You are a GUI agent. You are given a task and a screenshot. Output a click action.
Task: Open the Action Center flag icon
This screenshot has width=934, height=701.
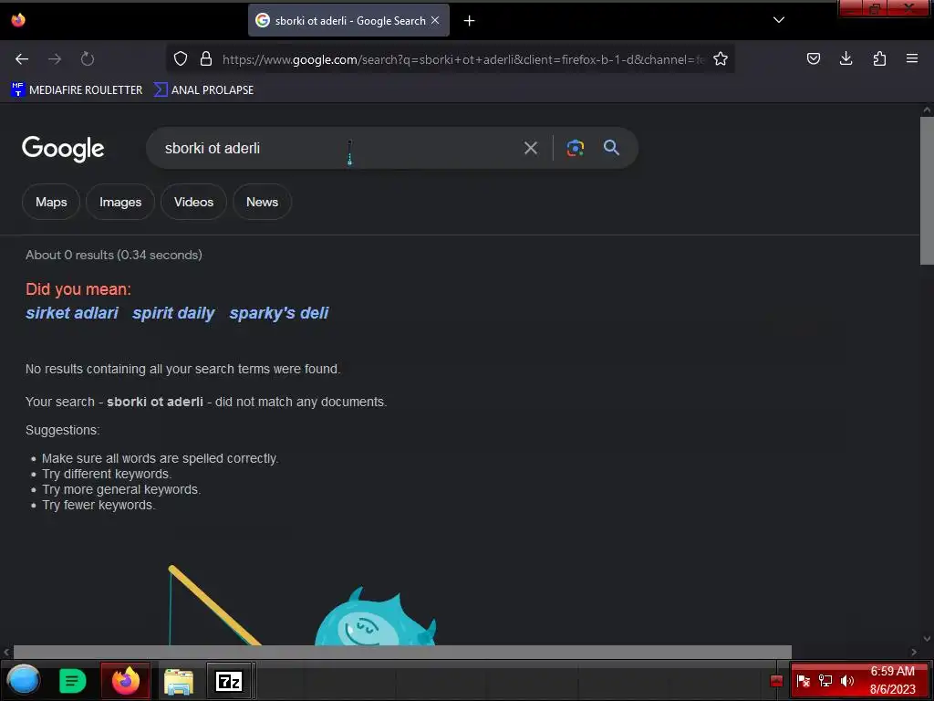[803, 681]
